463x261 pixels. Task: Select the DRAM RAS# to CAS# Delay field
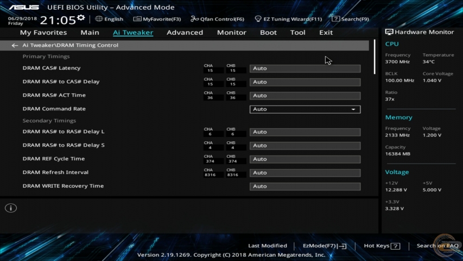pos(305,82)
